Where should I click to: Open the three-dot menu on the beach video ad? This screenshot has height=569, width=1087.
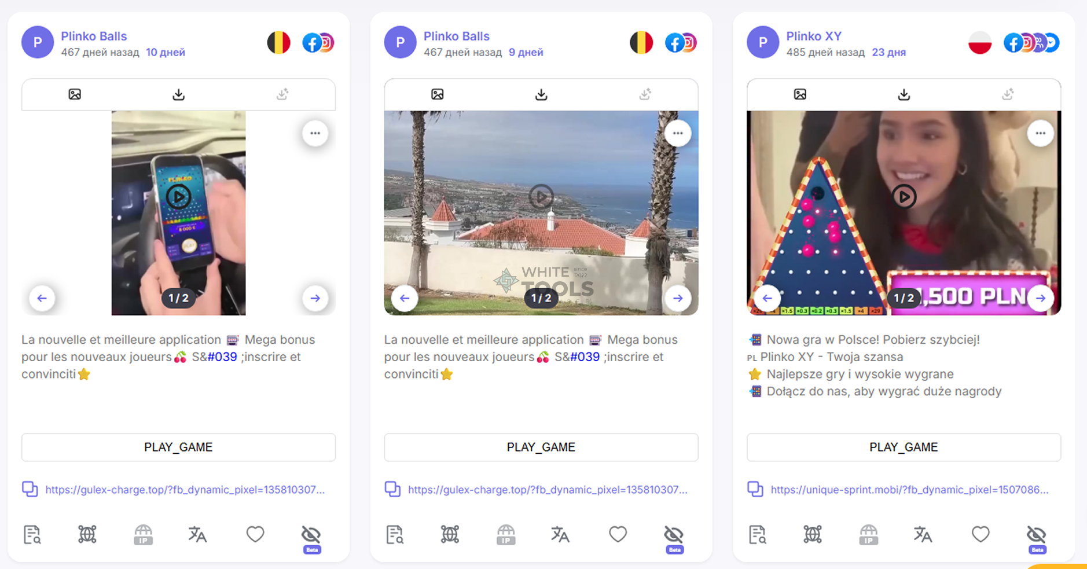click(678, 134)
